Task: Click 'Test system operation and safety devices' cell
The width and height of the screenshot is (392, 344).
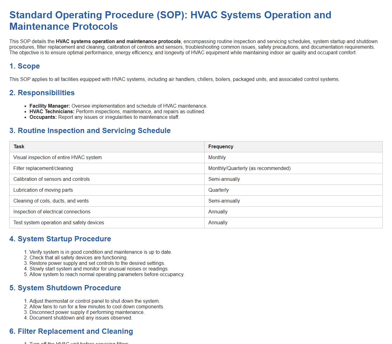Action: click(x=59, y=223)
